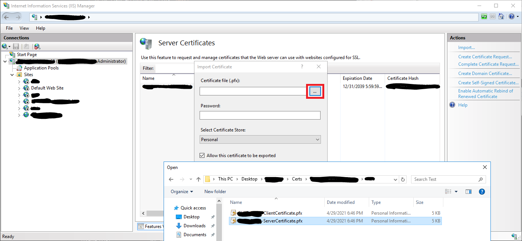Click the Help link in Actions pane

(x=463, y=105)
